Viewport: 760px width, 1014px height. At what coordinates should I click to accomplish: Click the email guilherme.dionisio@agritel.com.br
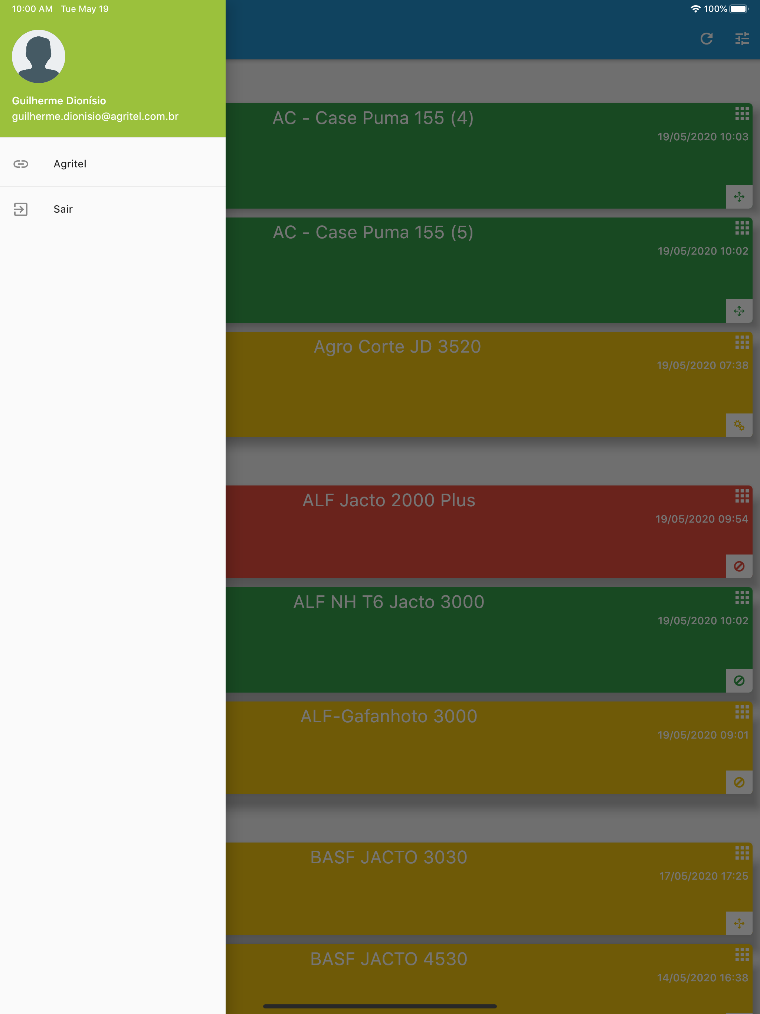[x=95, y=117]
